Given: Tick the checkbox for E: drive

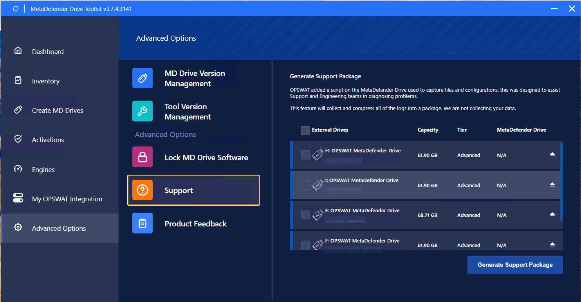Looking at the screenshot, I should [x=305, y=215].
